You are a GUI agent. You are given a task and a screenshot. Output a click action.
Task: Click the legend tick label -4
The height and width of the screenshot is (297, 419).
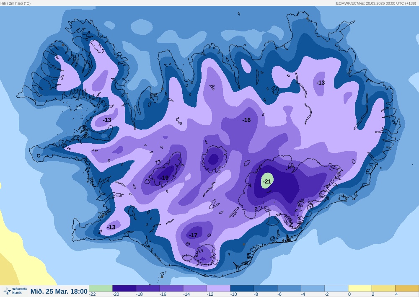point(303,294)
